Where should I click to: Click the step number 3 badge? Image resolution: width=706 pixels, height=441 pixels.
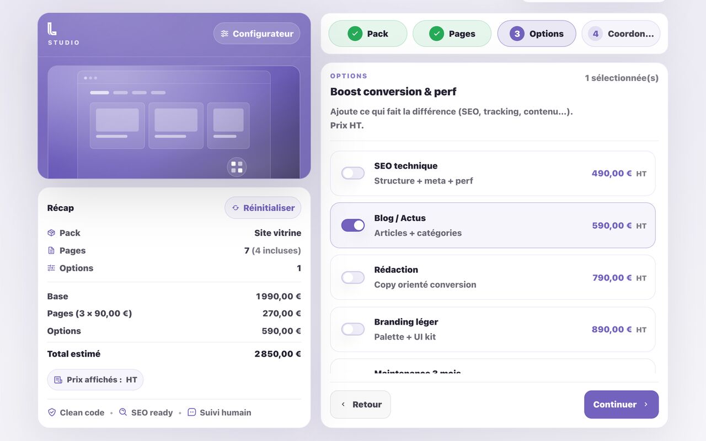517,34
